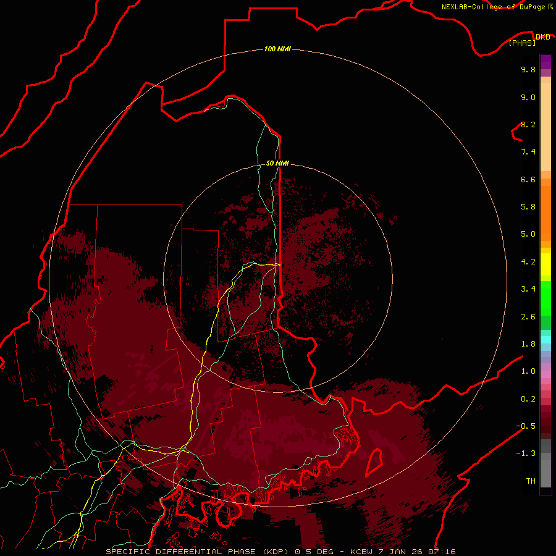Click the 1.8 scale label

pos(528,344)
